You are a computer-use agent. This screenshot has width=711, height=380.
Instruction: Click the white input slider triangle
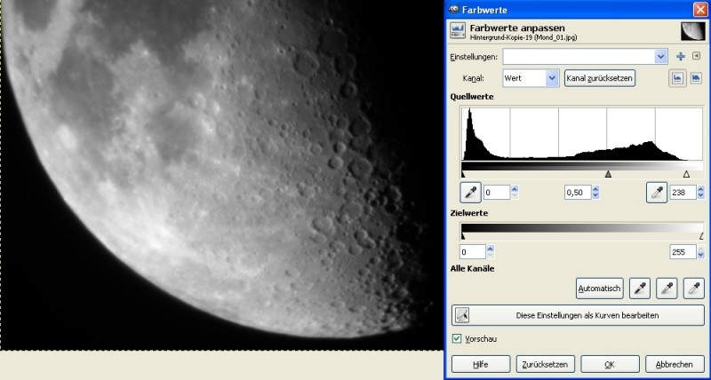(x=686, y=174)
